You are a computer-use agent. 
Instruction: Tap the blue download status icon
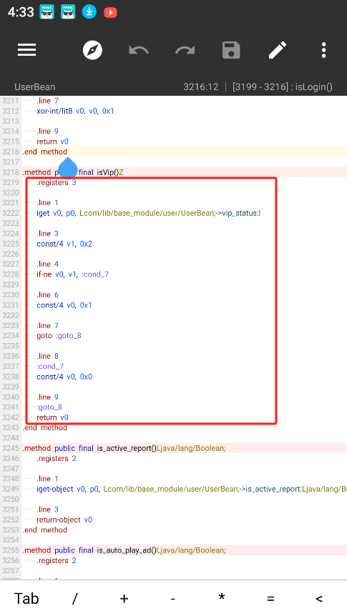click(89, 12)
